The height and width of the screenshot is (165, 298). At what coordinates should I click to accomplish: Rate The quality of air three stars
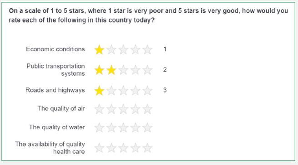tap(124, 109)
